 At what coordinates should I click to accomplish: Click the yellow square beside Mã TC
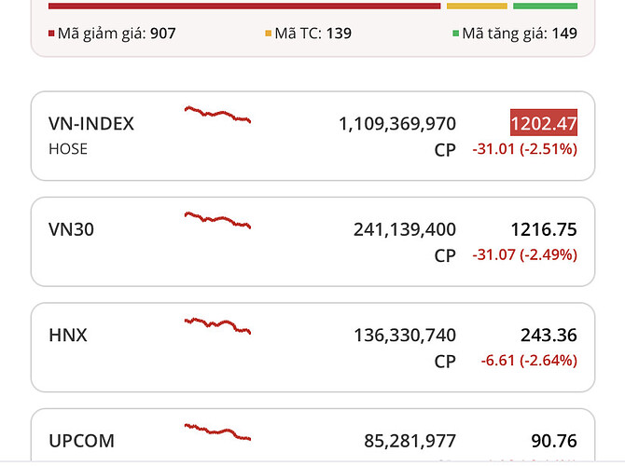point(269,34)
